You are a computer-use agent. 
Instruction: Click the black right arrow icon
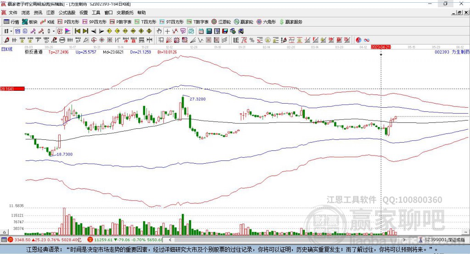point(101,31)
